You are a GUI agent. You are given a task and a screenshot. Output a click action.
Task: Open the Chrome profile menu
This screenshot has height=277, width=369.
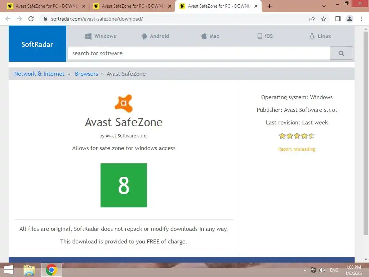click(x=350, y=19)
